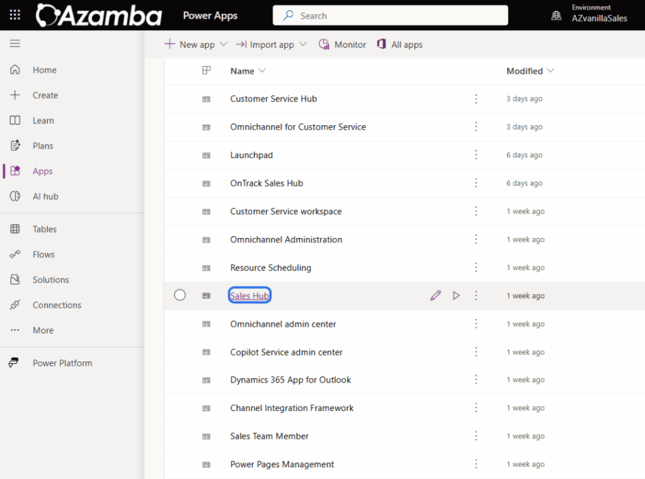Play the Sales Hub app

click(456, 295)
